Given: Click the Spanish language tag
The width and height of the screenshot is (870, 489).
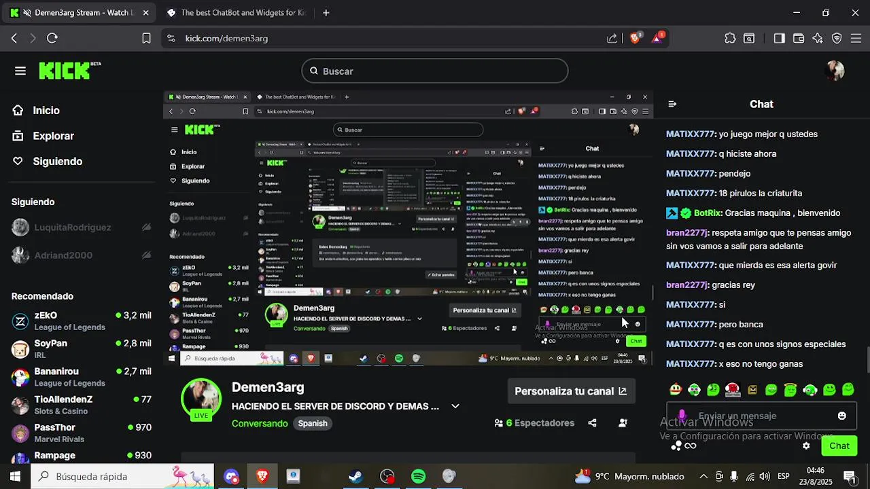Looking at the screenshot, I should tap(313, 423).
